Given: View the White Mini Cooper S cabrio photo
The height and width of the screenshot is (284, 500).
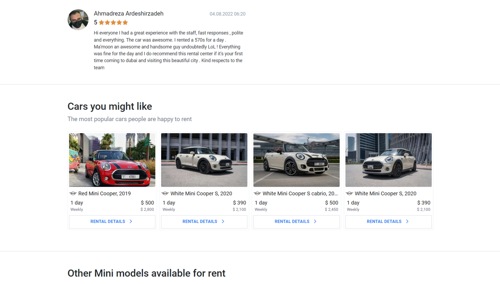Looking at the screenshot, I should 296,160.
